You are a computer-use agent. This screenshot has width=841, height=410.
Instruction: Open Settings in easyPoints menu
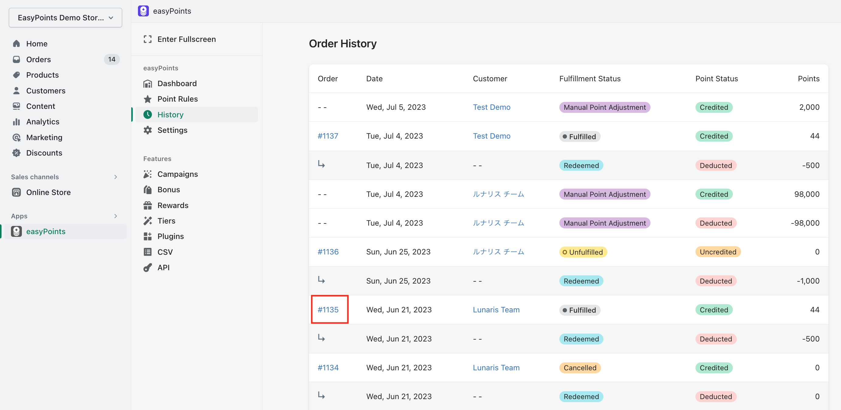point(172,130)
